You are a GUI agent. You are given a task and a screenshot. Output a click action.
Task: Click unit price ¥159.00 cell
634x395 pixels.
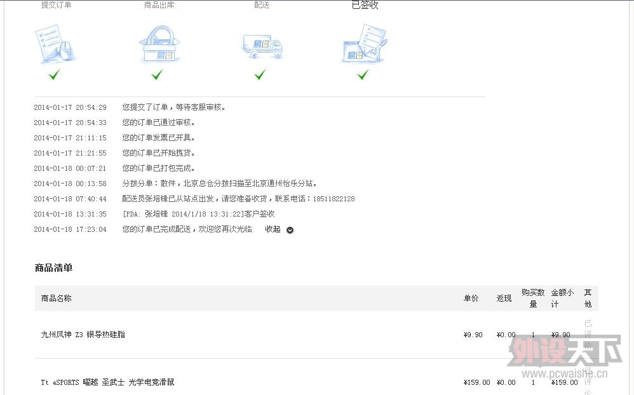coord(476,382)
